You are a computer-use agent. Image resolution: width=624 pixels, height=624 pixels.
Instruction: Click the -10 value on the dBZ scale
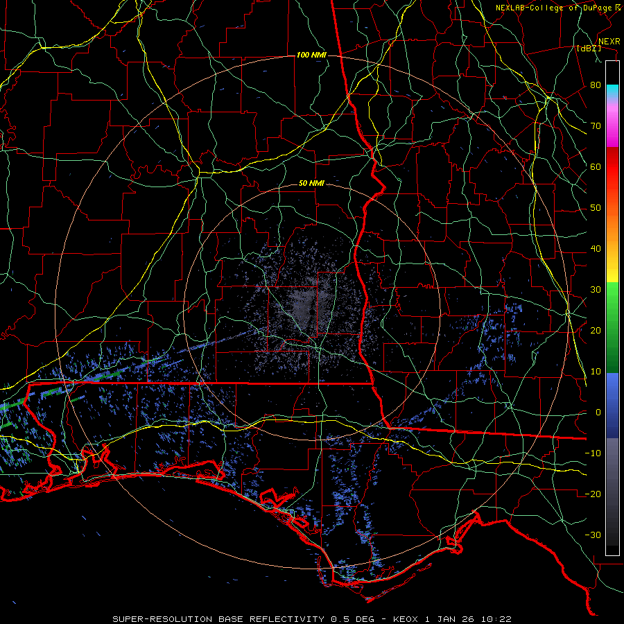[x=593, y=453]
